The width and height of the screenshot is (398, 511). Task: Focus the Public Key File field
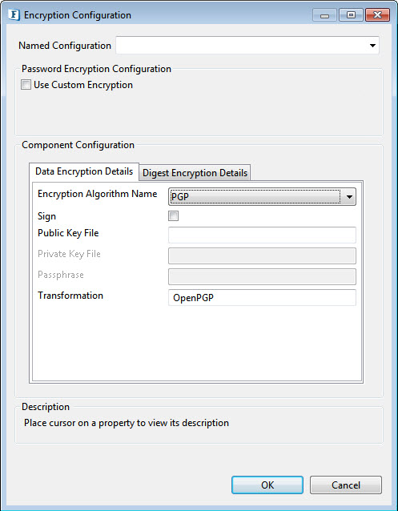click(262, 235)
